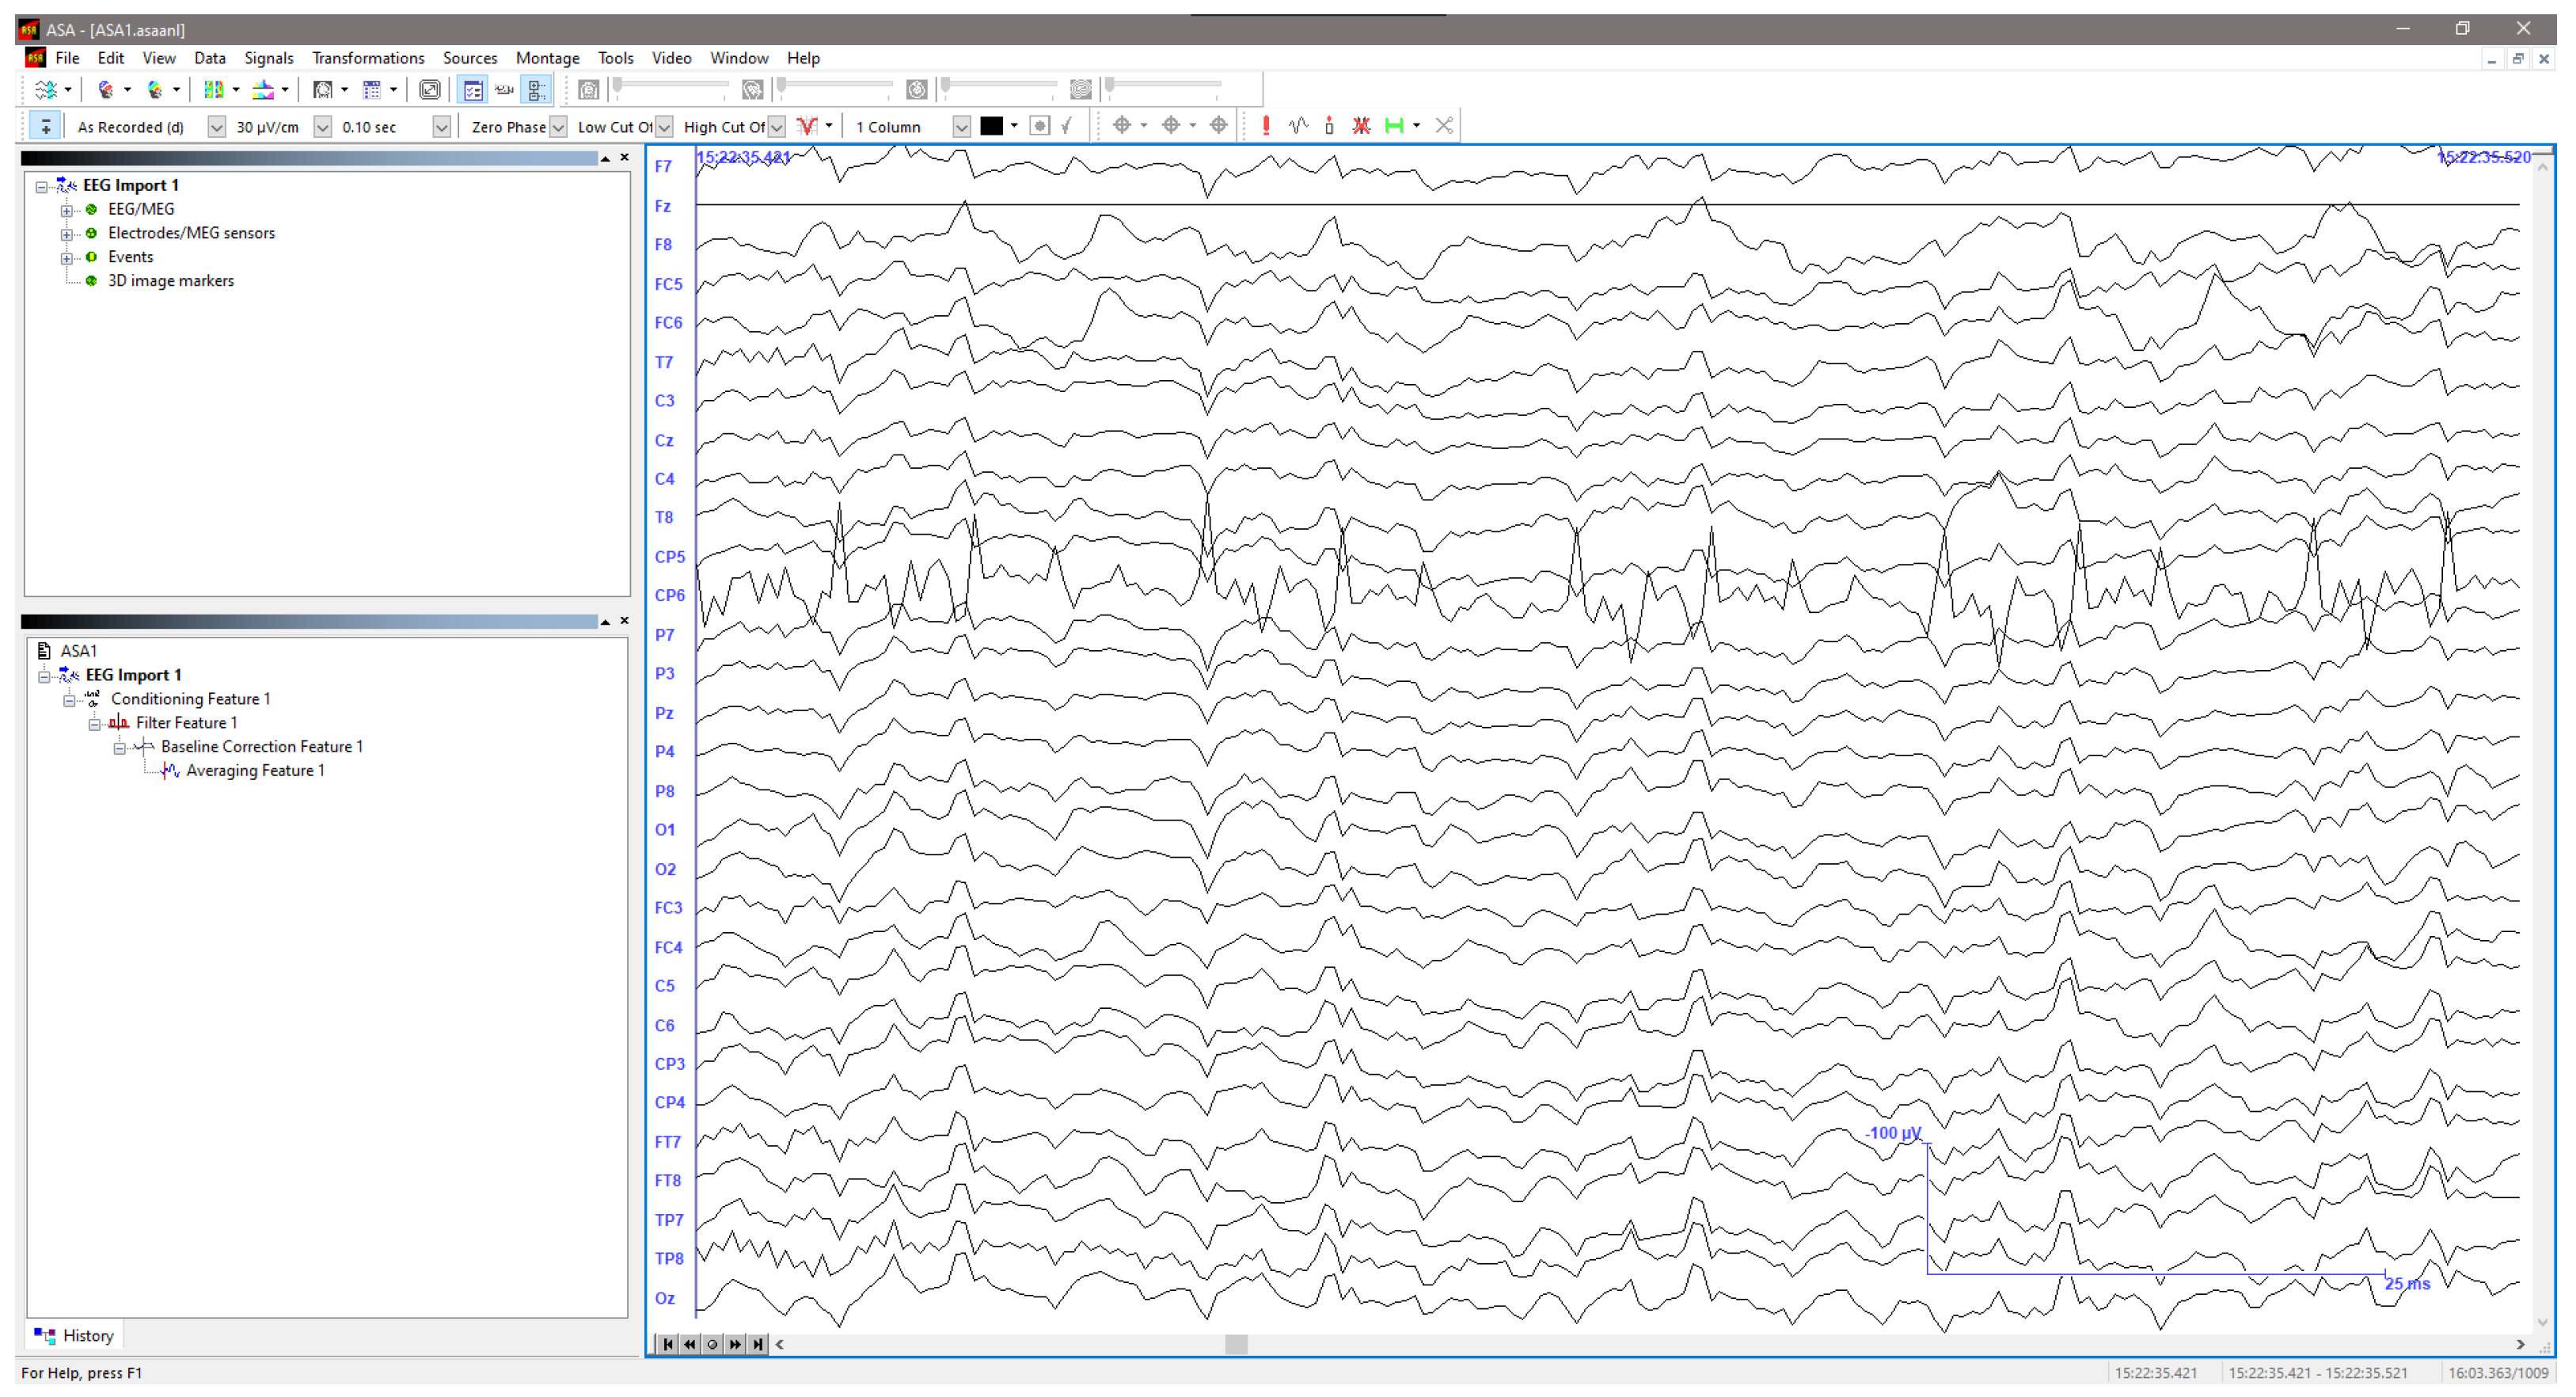The image size is (2576, 1397).
Task: Click the red crossed-out marker delete icon
Action: [x=1361, y=126]
